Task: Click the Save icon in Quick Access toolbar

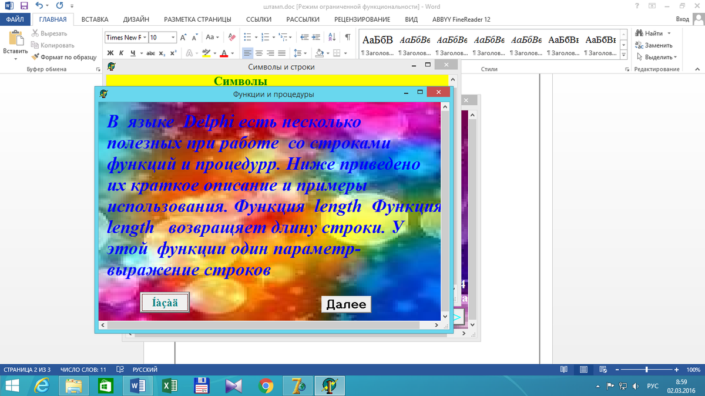Action: [x=24, y=6]
